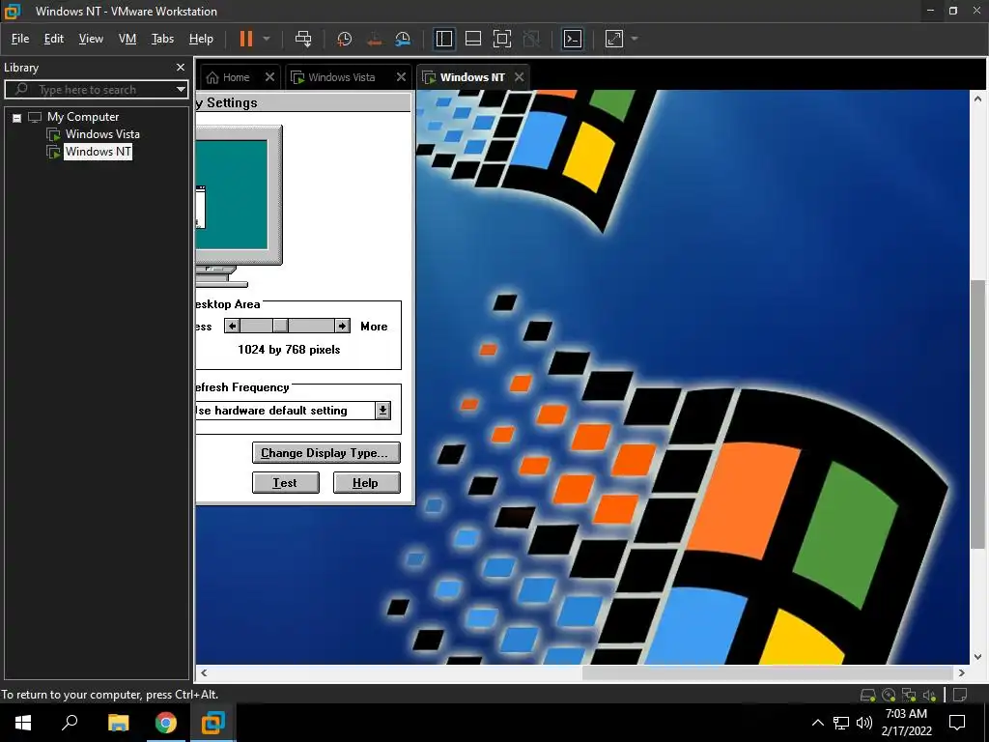Open the Library search dropdown arrow
989x742 pixels.
point(181,90)
